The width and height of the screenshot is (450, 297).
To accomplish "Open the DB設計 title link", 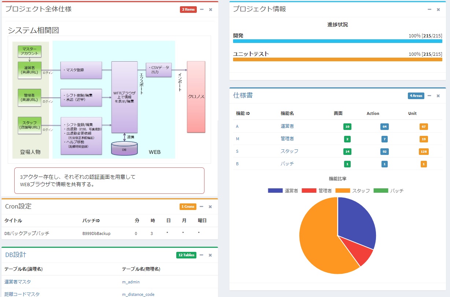I will click(x=15, y=255).
